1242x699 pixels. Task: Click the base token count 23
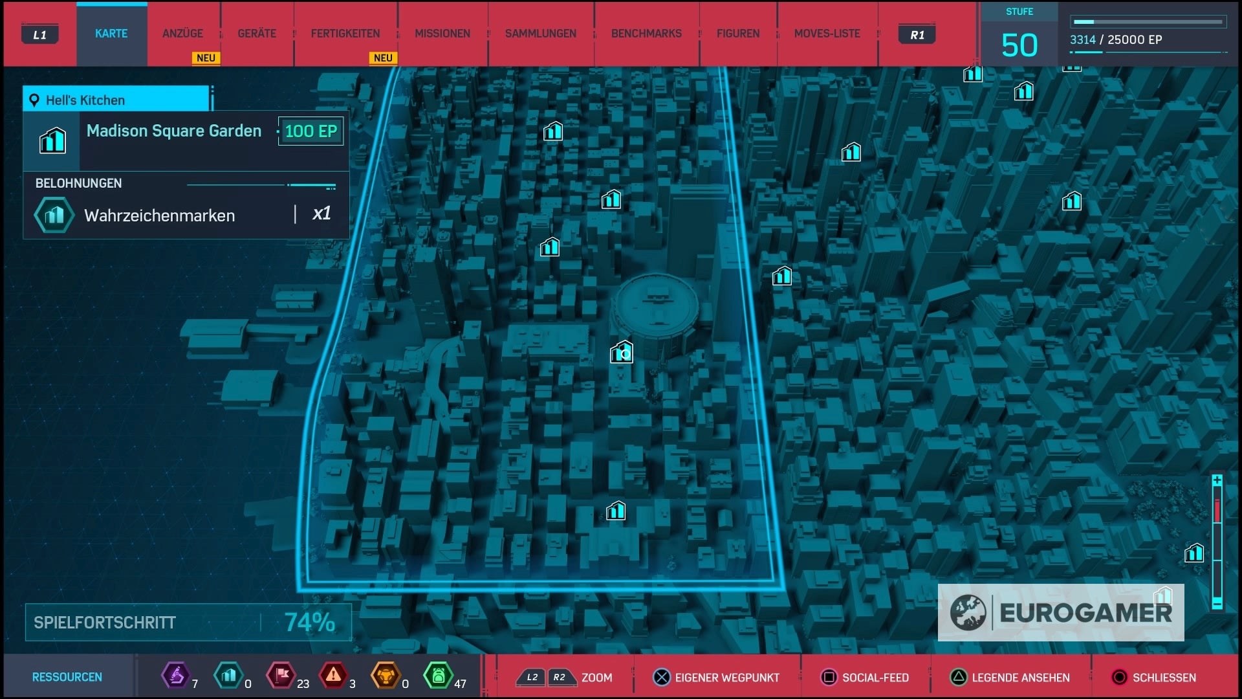[303, 683]
